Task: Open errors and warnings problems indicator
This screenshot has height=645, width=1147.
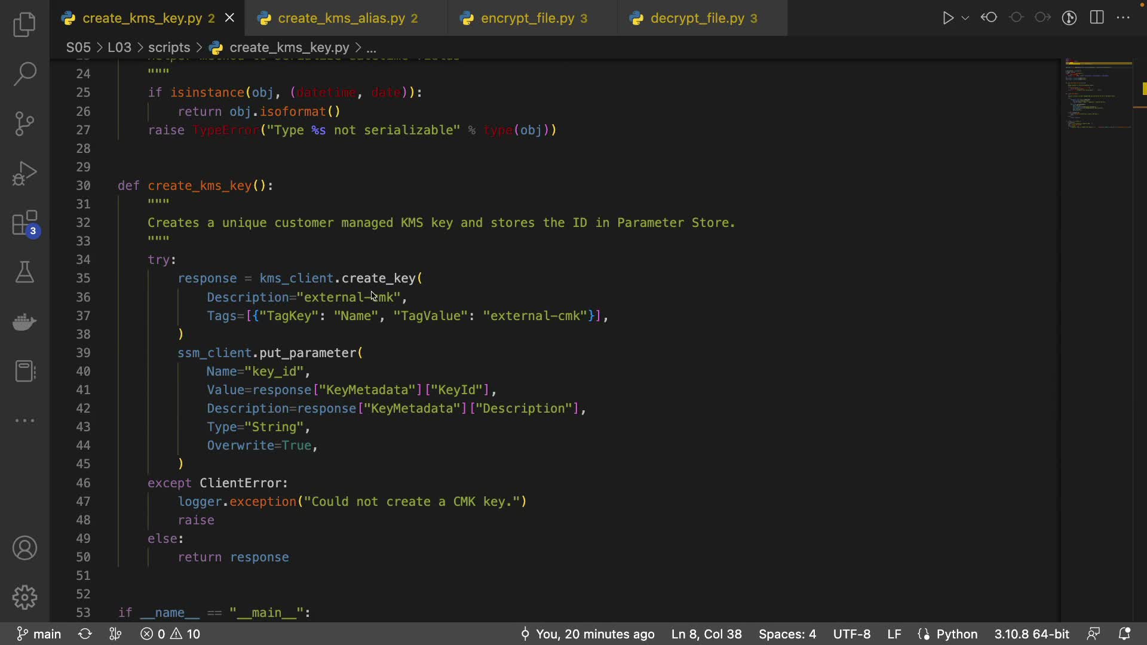Action: pos(171,634)
